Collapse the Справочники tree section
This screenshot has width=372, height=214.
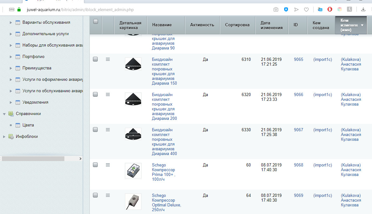point(4,114)
